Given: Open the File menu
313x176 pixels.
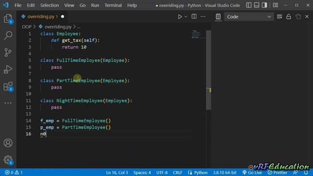Looking at the screenshot, I should (x=18, y=5).
